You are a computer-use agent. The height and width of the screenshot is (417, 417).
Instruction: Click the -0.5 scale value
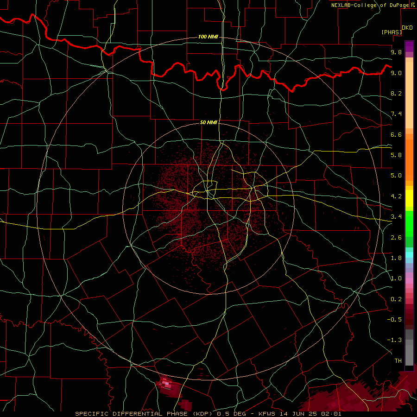pos(394,320)
